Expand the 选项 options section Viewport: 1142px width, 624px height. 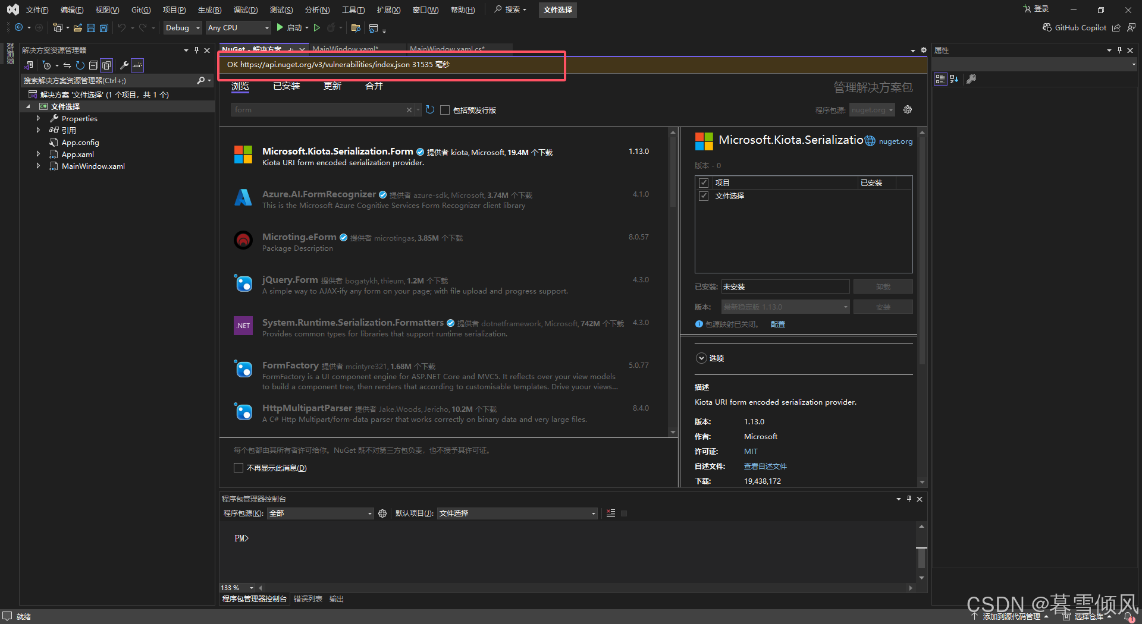point(701,358)
